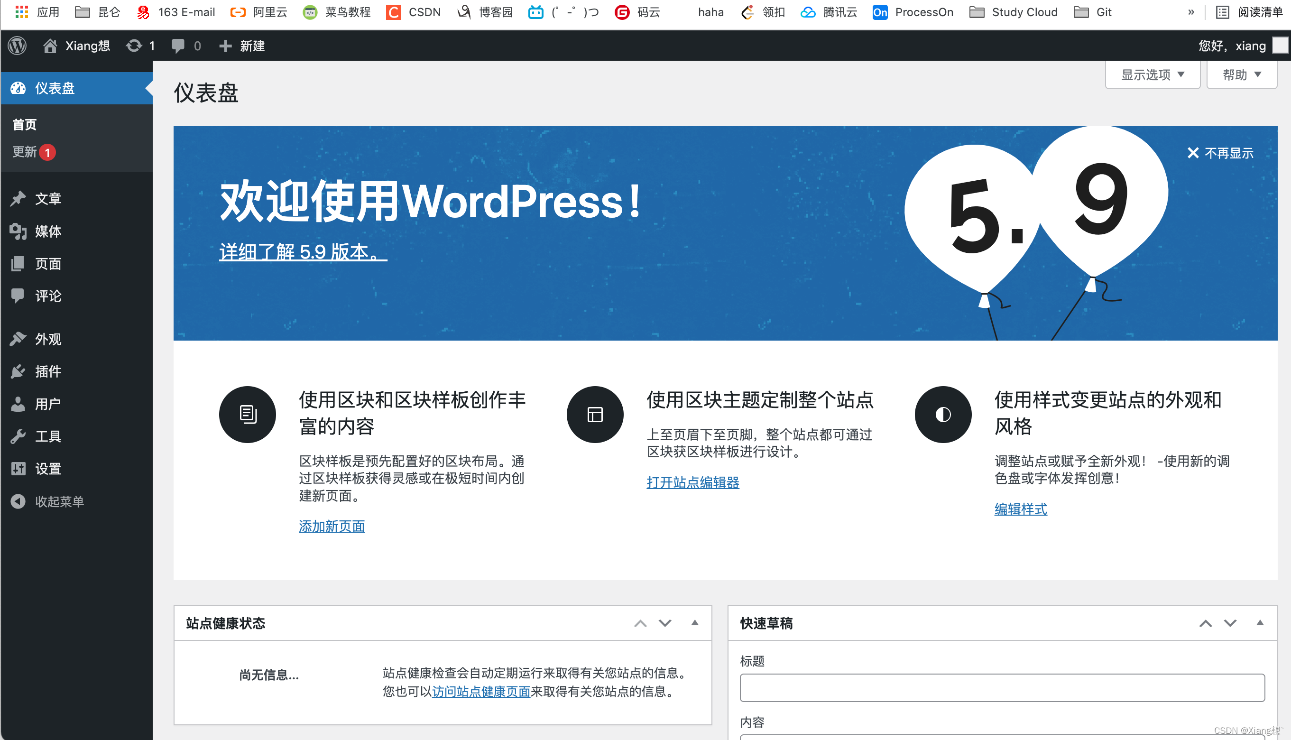The width and height of the screenshot is (1291, 740).
Task: Click the 设置 settings icon
Action: pyautogui.click(x=18, y=469)
